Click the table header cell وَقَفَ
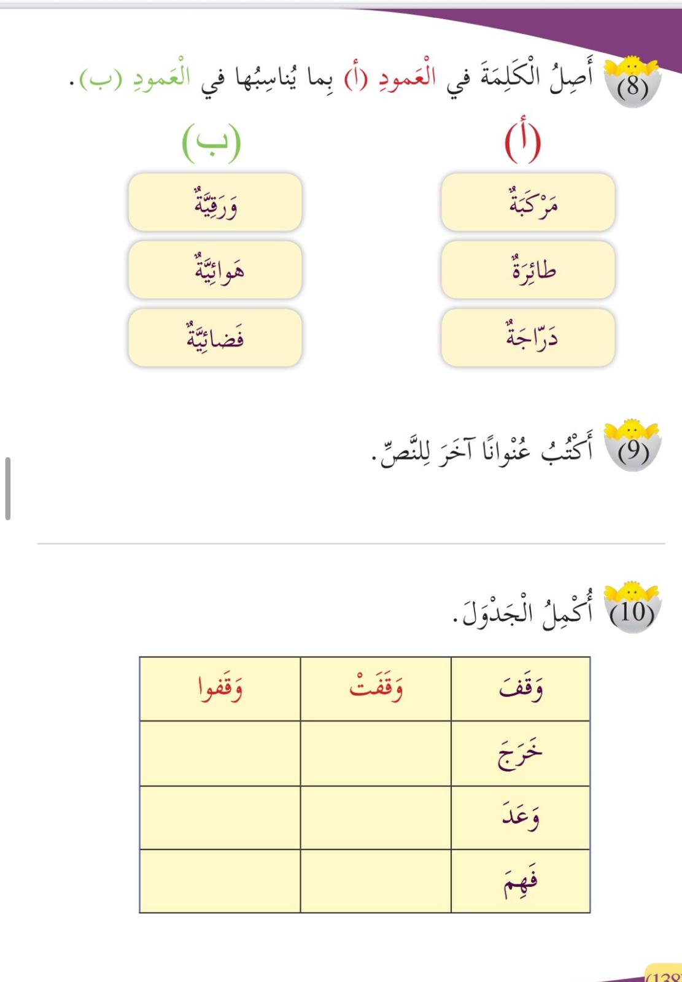 pos(521,689)
